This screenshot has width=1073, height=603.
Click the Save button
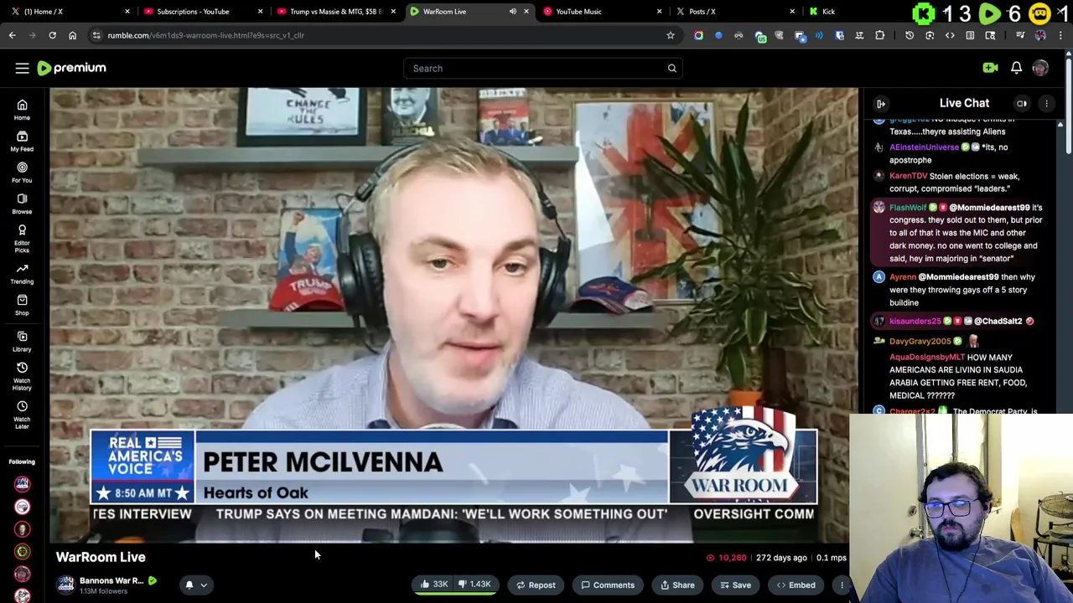coord(735,585)
